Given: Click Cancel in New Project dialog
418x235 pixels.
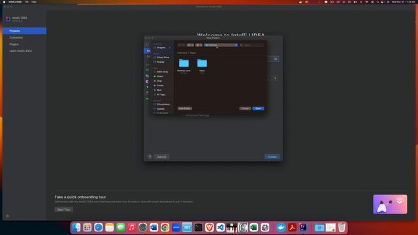Looking at the screenshot, I should [x=161, y=157].
